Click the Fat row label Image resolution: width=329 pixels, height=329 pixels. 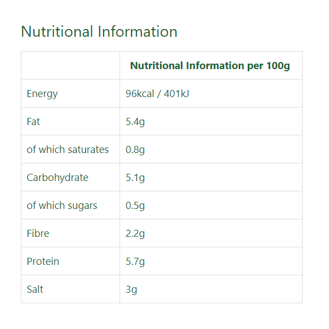pyautogui.click(x=33, y=122)
